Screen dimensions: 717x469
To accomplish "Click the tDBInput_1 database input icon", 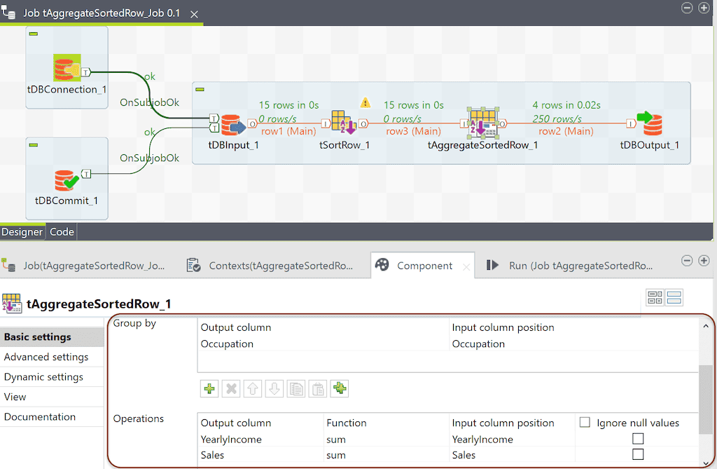I will coord(231,126).
